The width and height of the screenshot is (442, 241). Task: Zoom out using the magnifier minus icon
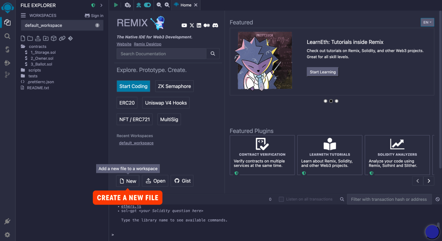(x=159, y=5)
